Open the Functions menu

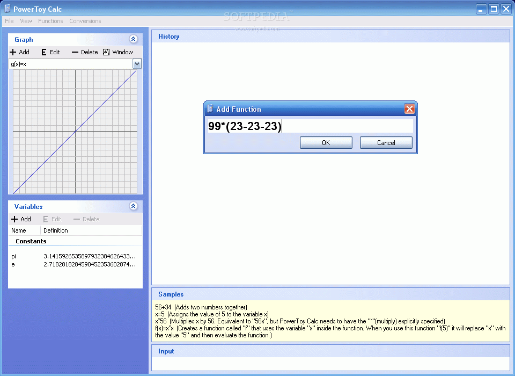[50, 21]
